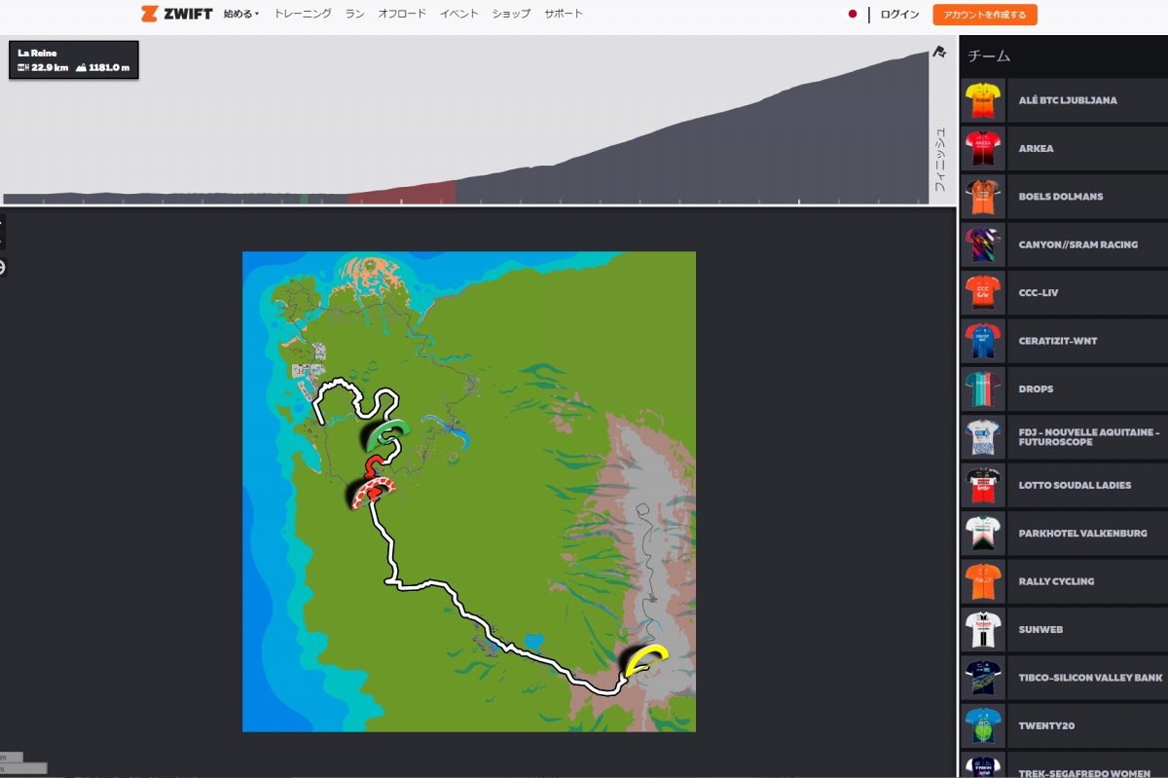1168x778 pixels.
Task: Click the yellow finish arch on the map
Action: pyautogui.click(x=644, y=659)
